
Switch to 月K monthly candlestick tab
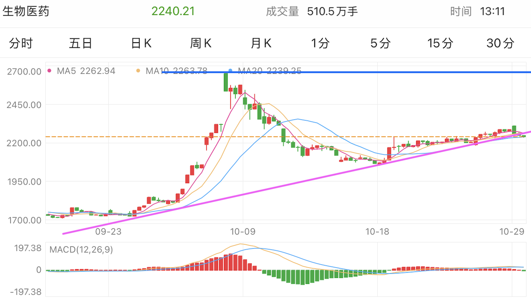[261, 43]
